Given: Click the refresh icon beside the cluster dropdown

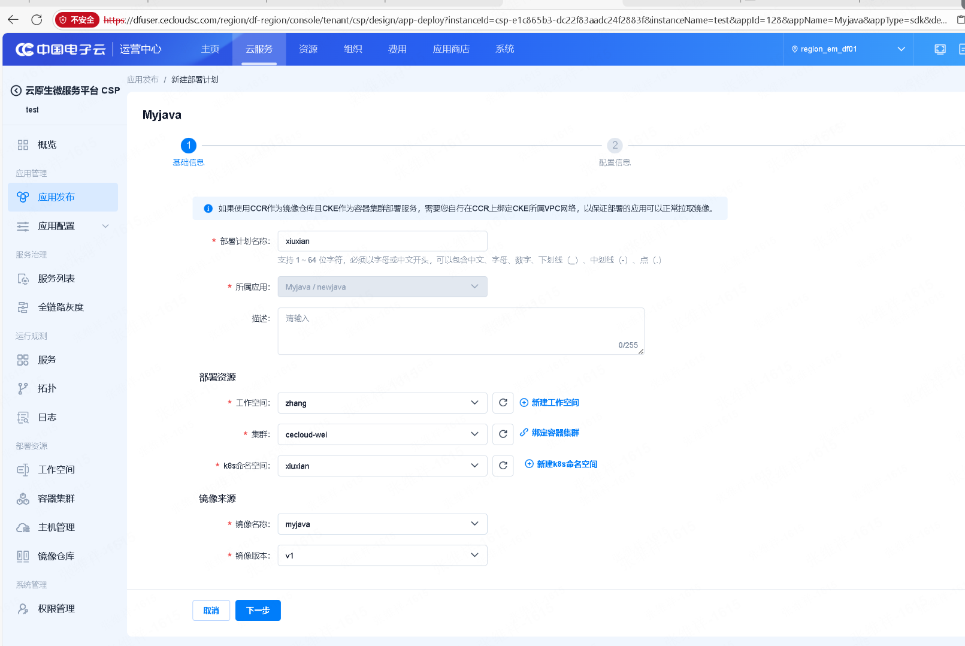Looking at the screenshot, I should click(503, 434).
